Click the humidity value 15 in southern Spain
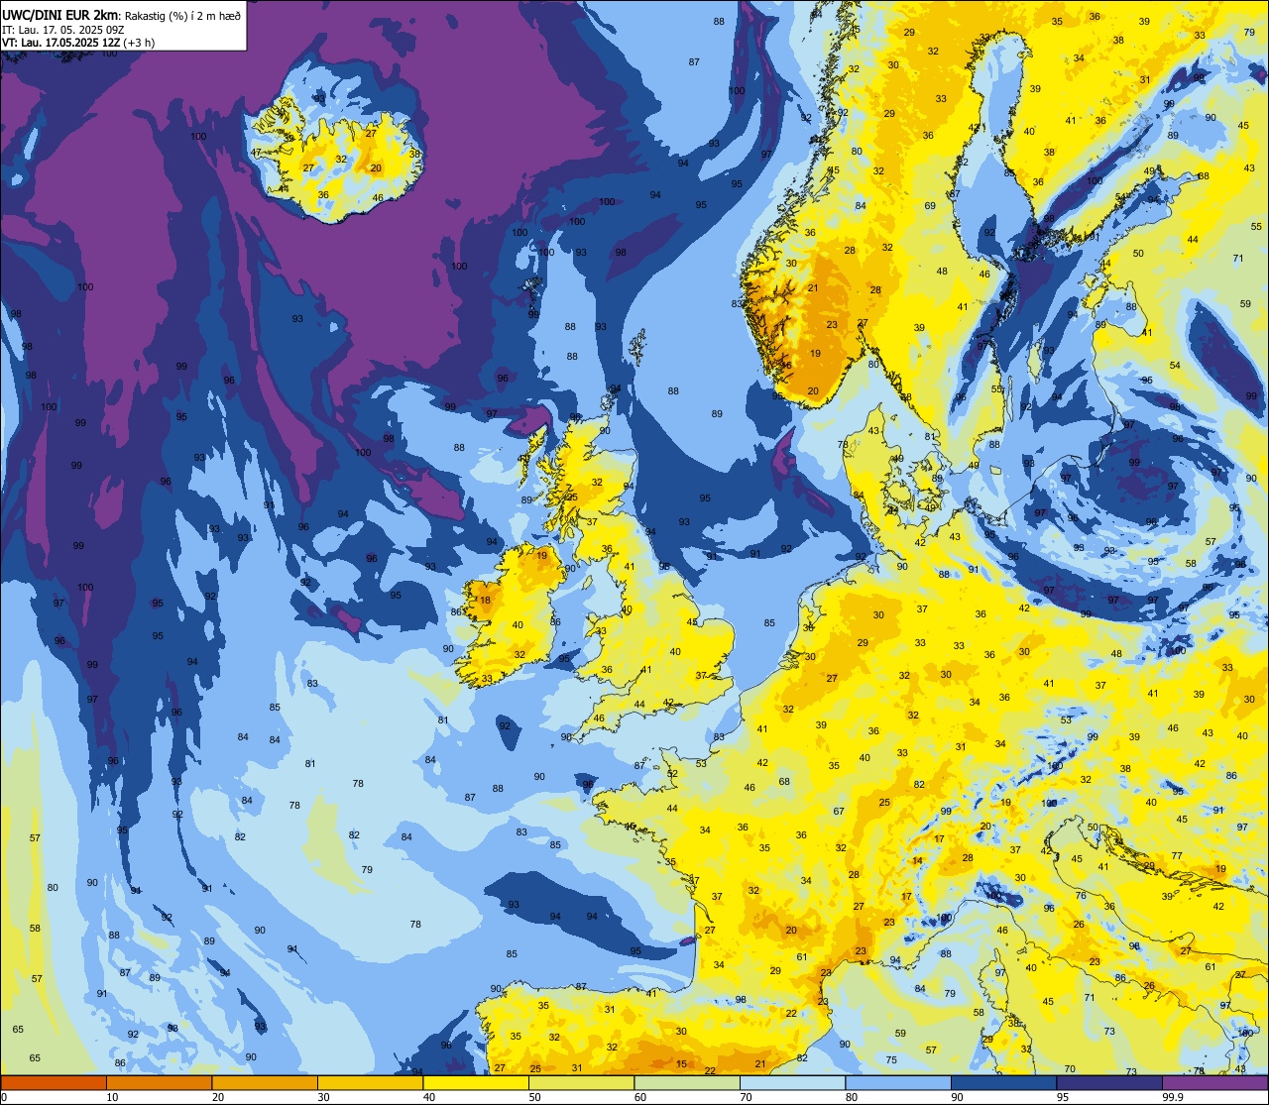The height and width of the screenshot is (1105, 1269). point(681,1063)
